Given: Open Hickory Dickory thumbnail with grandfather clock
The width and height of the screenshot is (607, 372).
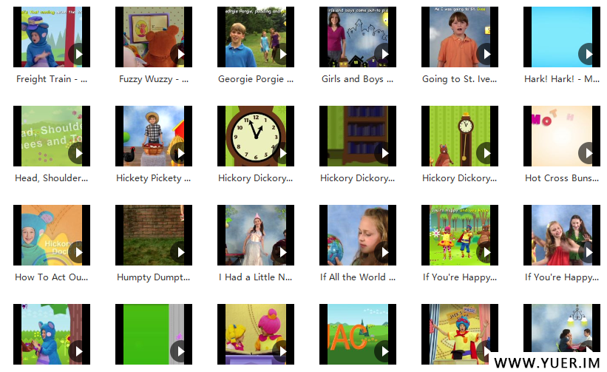Looking at the screenshot, I should click(x=454, y=136).
